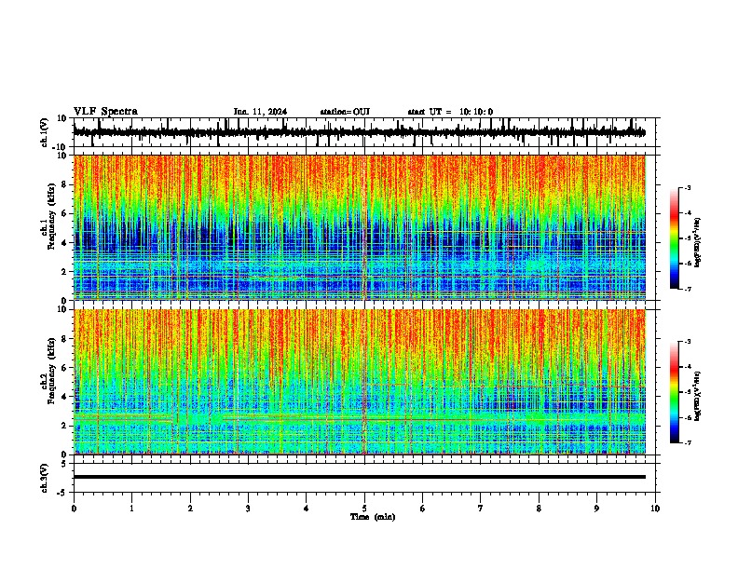Select the ch.1(V) waveform panel
Image resolution: width=738 pixels, height=570 pixels.
(364, 132)
